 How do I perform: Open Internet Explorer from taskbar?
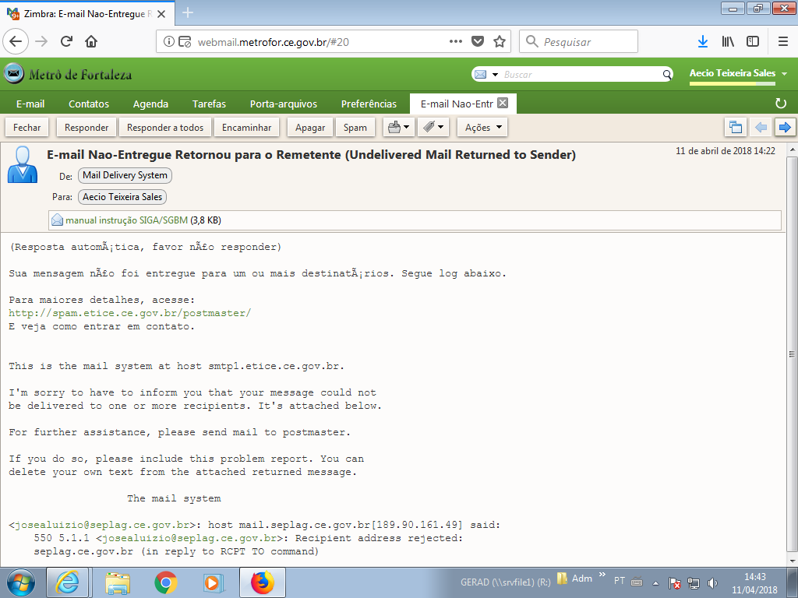coord(68,582)
